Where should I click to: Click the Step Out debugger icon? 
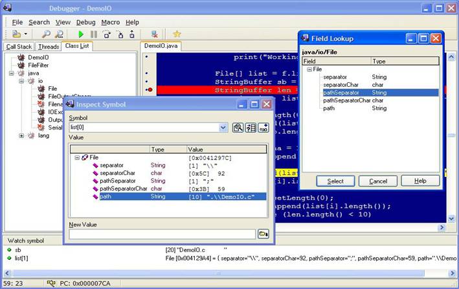click(132, 34)
